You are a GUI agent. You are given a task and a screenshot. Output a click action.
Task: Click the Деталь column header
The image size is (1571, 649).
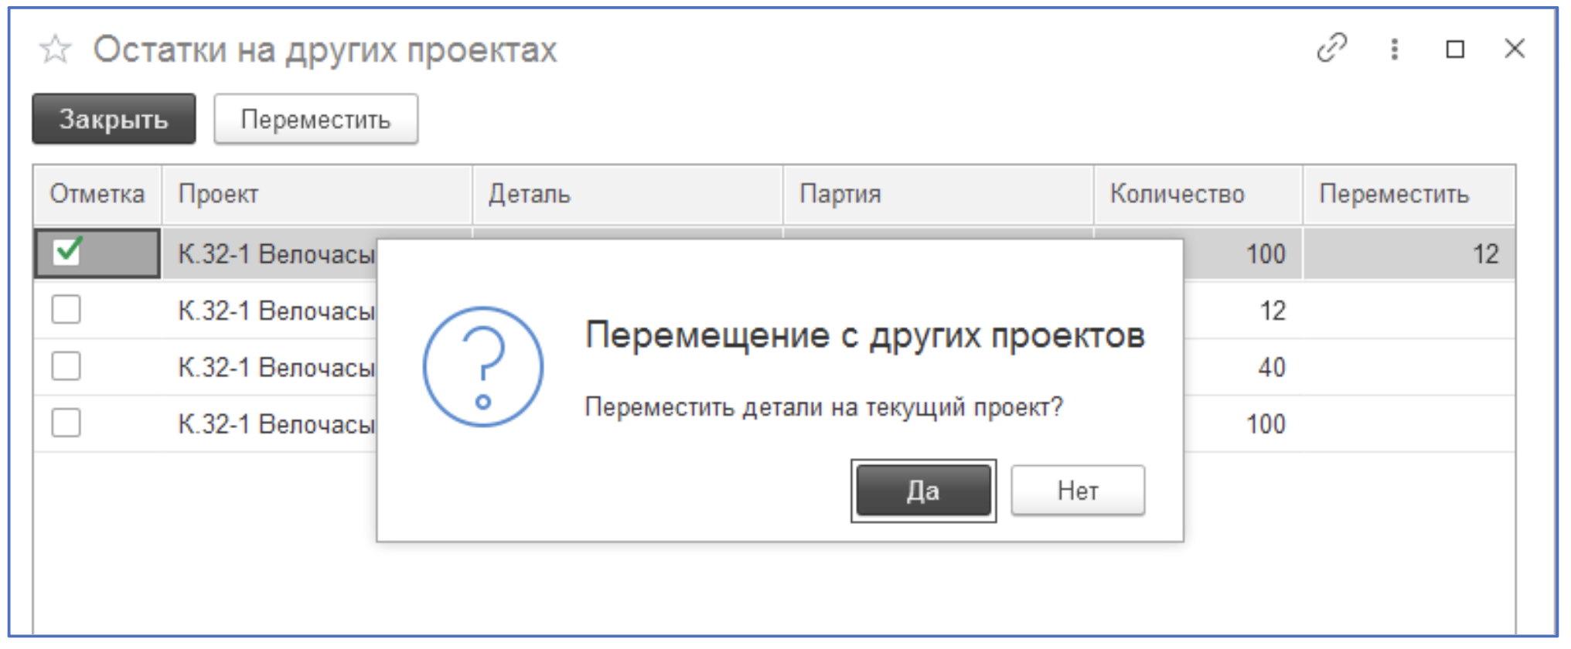pyautogui.click(x=627, y=194)
